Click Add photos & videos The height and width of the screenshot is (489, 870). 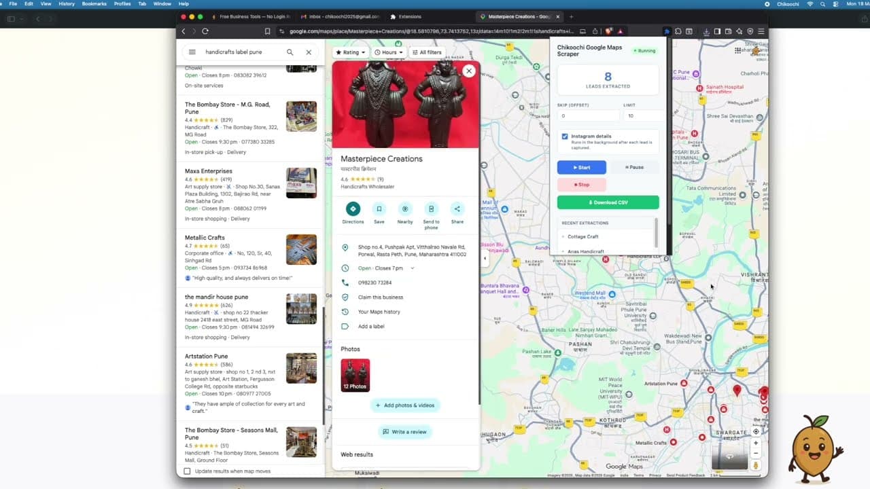(405, 405)
